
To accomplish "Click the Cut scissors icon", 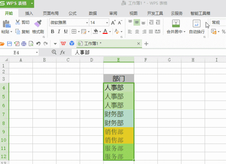I will coord(18,22).
